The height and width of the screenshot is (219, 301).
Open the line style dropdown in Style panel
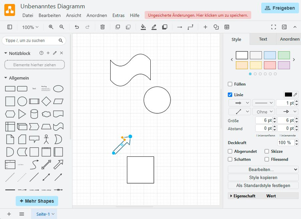coord(263,103)
